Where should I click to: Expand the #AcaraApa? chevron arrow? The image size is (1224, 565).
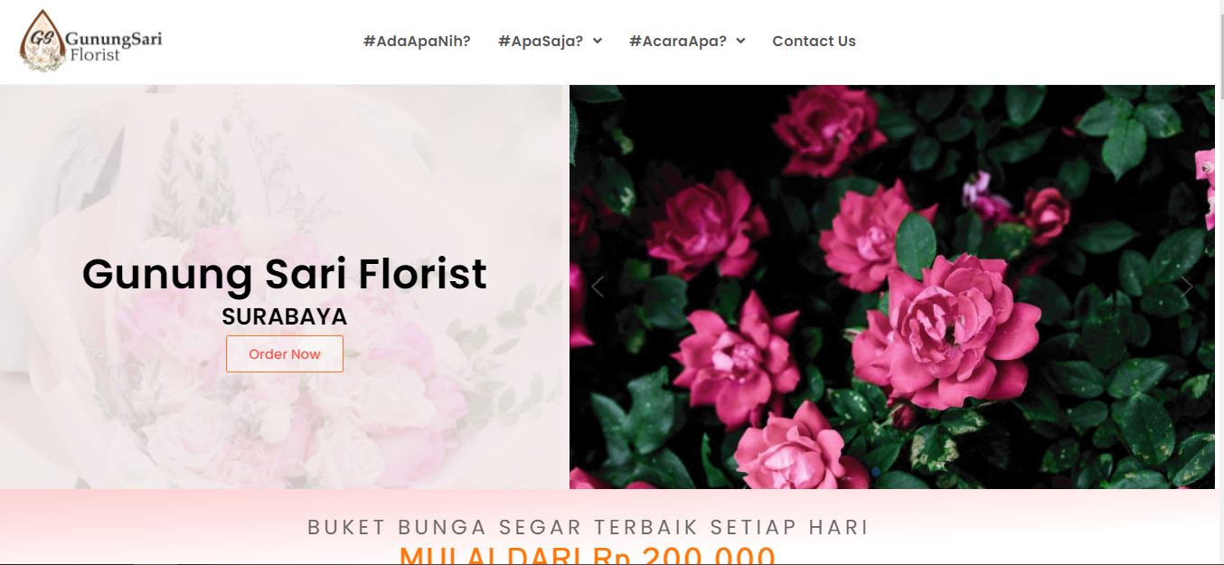[x=740, y=41]
